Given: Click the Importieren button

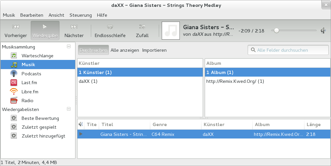Looking at the screenshot, I should (154, 50).
